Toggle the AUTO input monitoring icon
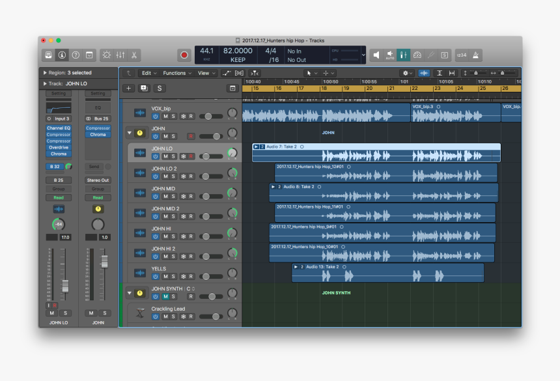The height and width of the screenshot is (381, 560). (389, 55)
